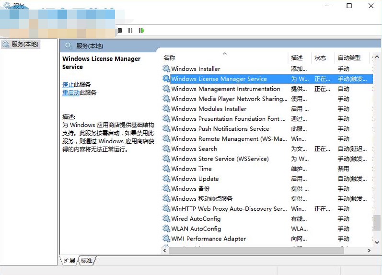Click the gear icon of Wired AutoConfig
The height and width of the screenshot is (275, 382).
click(166, 218)
